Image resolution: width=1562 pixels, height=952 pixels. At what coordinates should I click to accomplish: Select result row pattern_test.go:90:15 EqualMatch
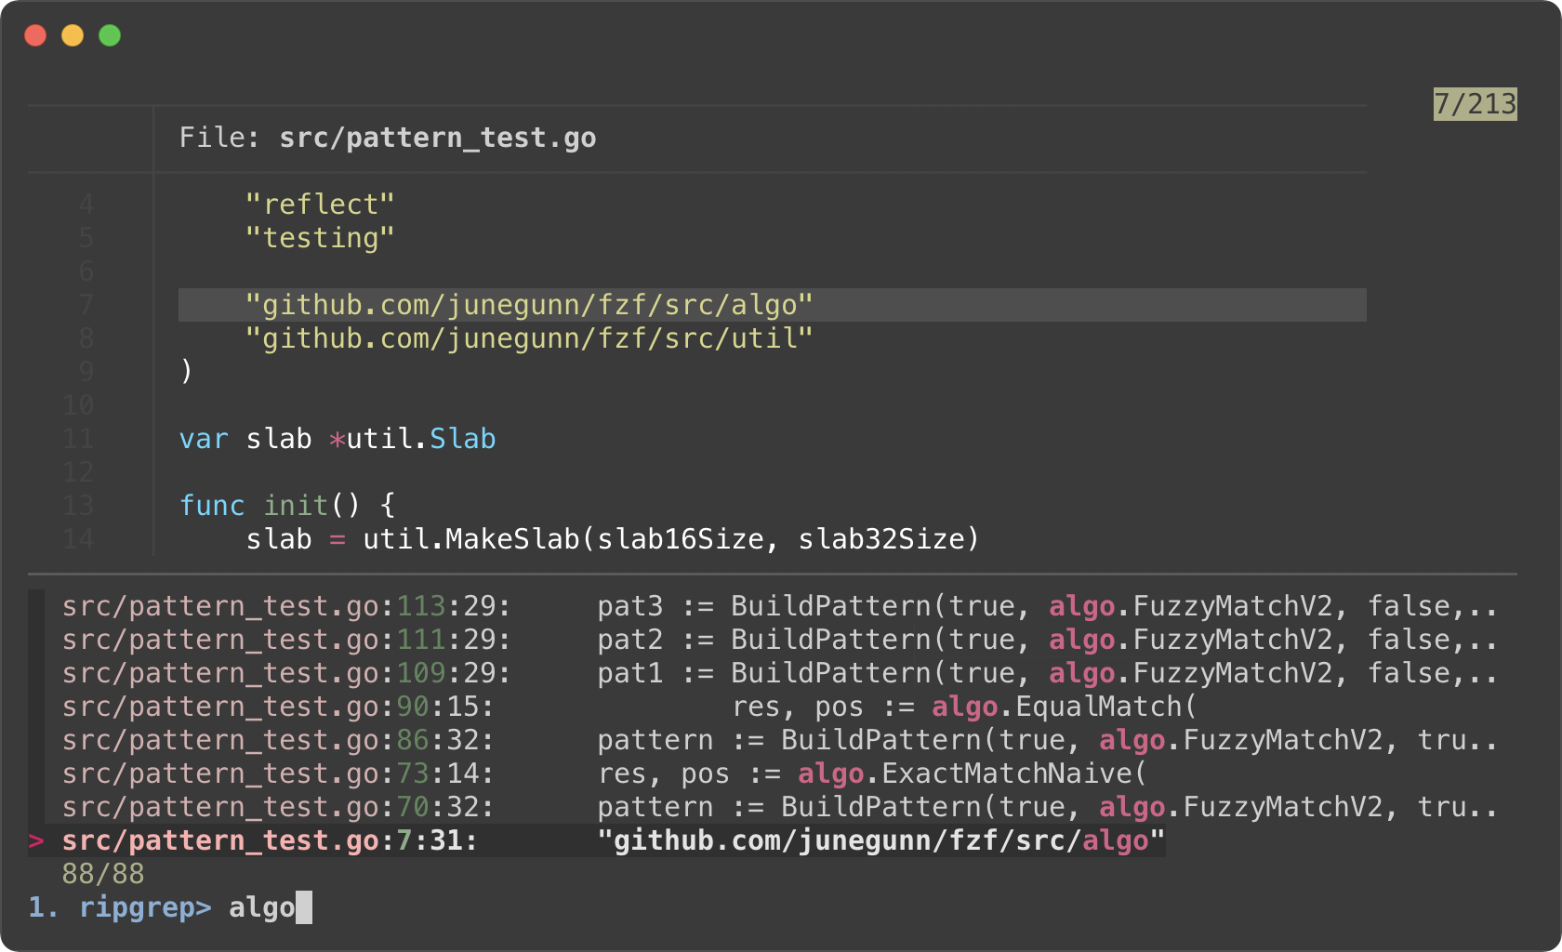629,707
